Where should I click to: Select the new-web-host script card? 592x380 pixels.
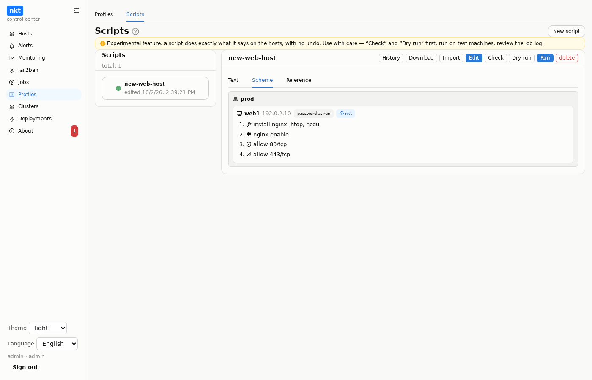tap(155, 88)
